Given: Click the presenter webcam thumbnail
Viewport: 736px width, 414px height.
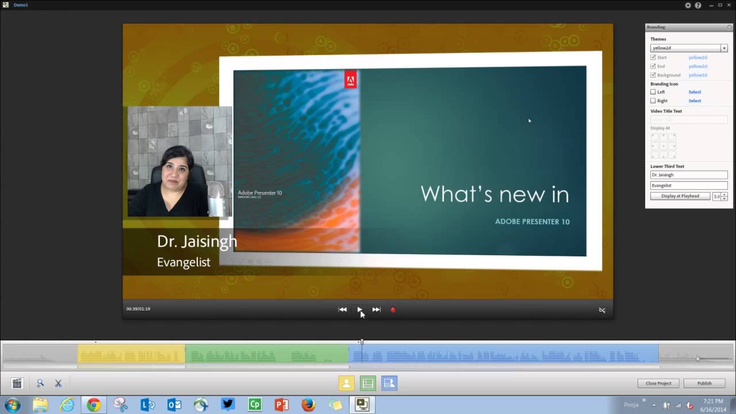Looking at the screenshot, I should coord(180,162).
